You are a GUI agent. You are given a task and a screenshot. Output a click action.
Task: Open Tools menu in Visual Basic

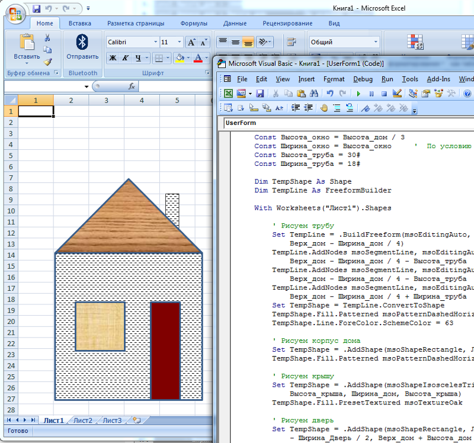(410, 79)
